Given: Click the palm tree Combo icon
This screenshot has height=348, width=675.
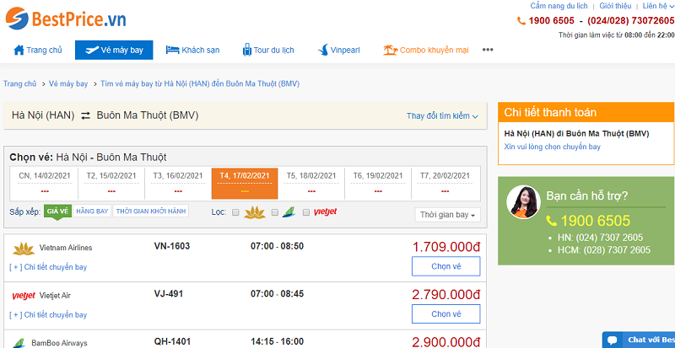Looking at the screenshot, I should tap(390, 50).
